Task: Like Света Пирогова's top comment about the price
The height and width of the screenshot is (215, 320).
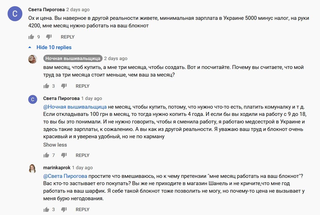Action: [x=31, y=37]
